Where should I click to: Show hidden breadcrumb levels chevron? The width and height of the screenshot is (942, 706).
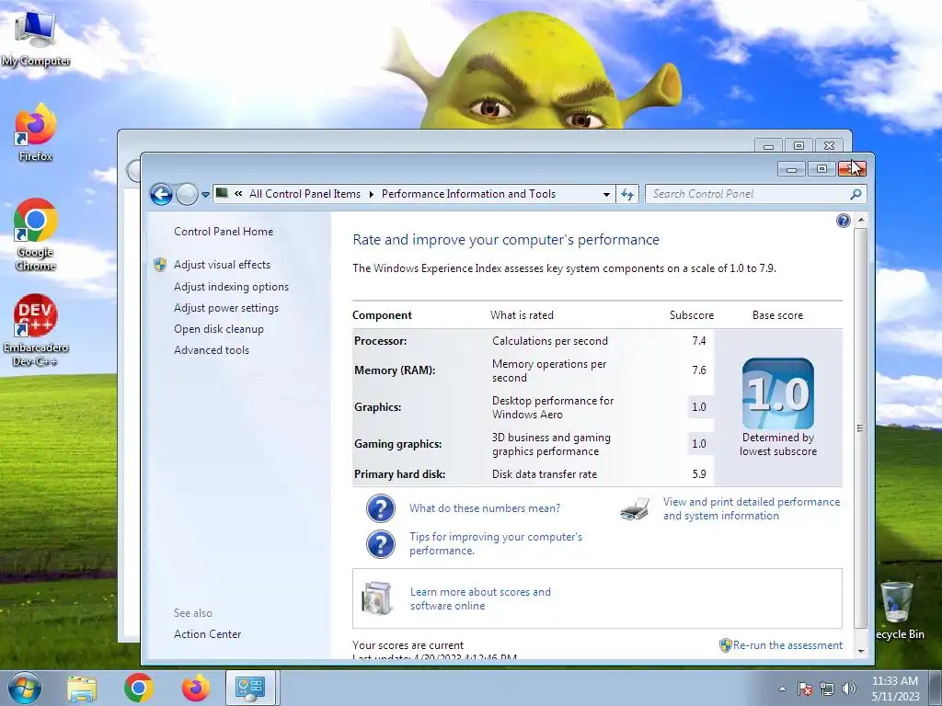click(238, 193)
